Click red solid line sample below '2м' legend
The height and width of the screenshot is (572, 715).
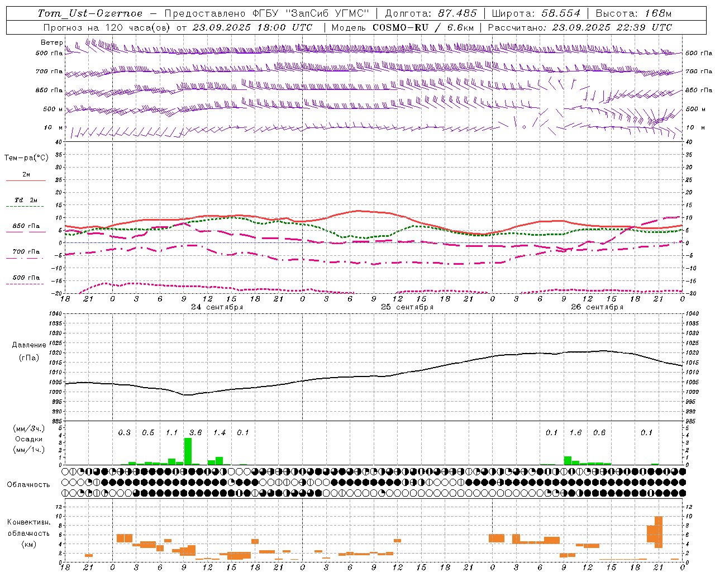26,180
